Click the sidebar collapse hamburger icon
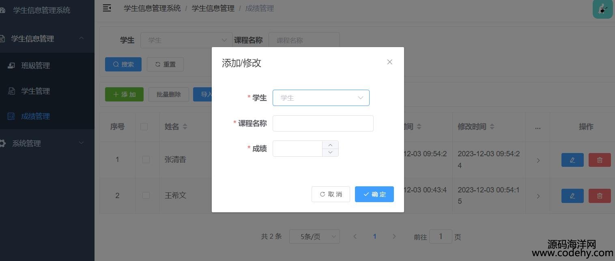The image size is (615, 261). (x=107, y=8)
